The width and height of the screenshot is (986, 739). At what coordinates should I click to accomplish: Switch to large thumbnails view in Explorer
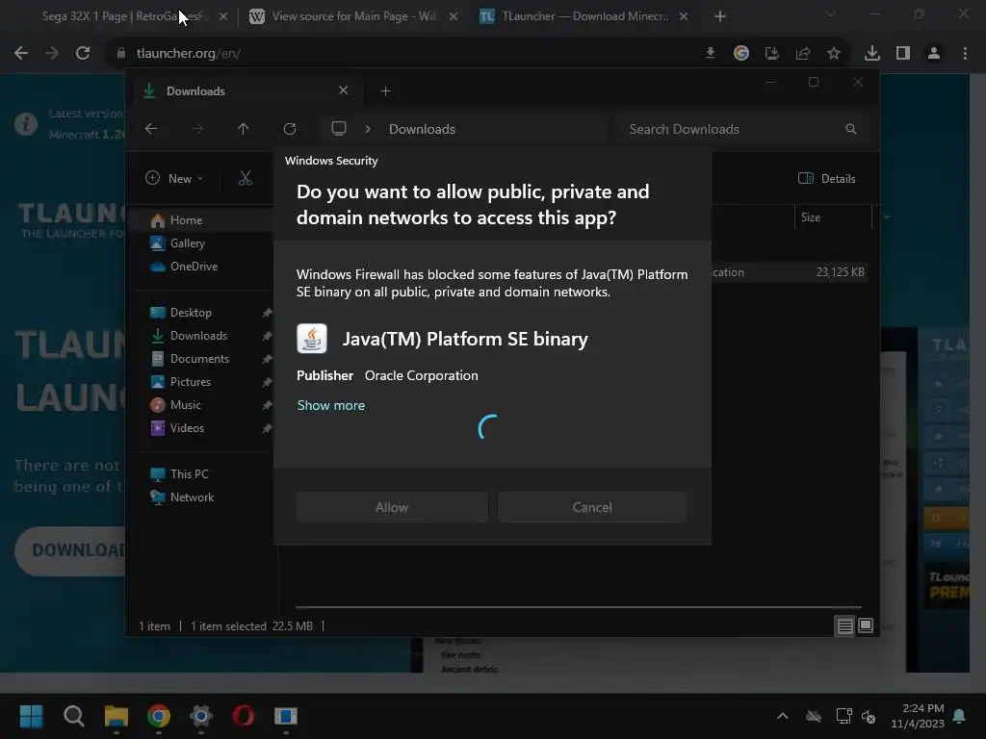coord(866,625)
